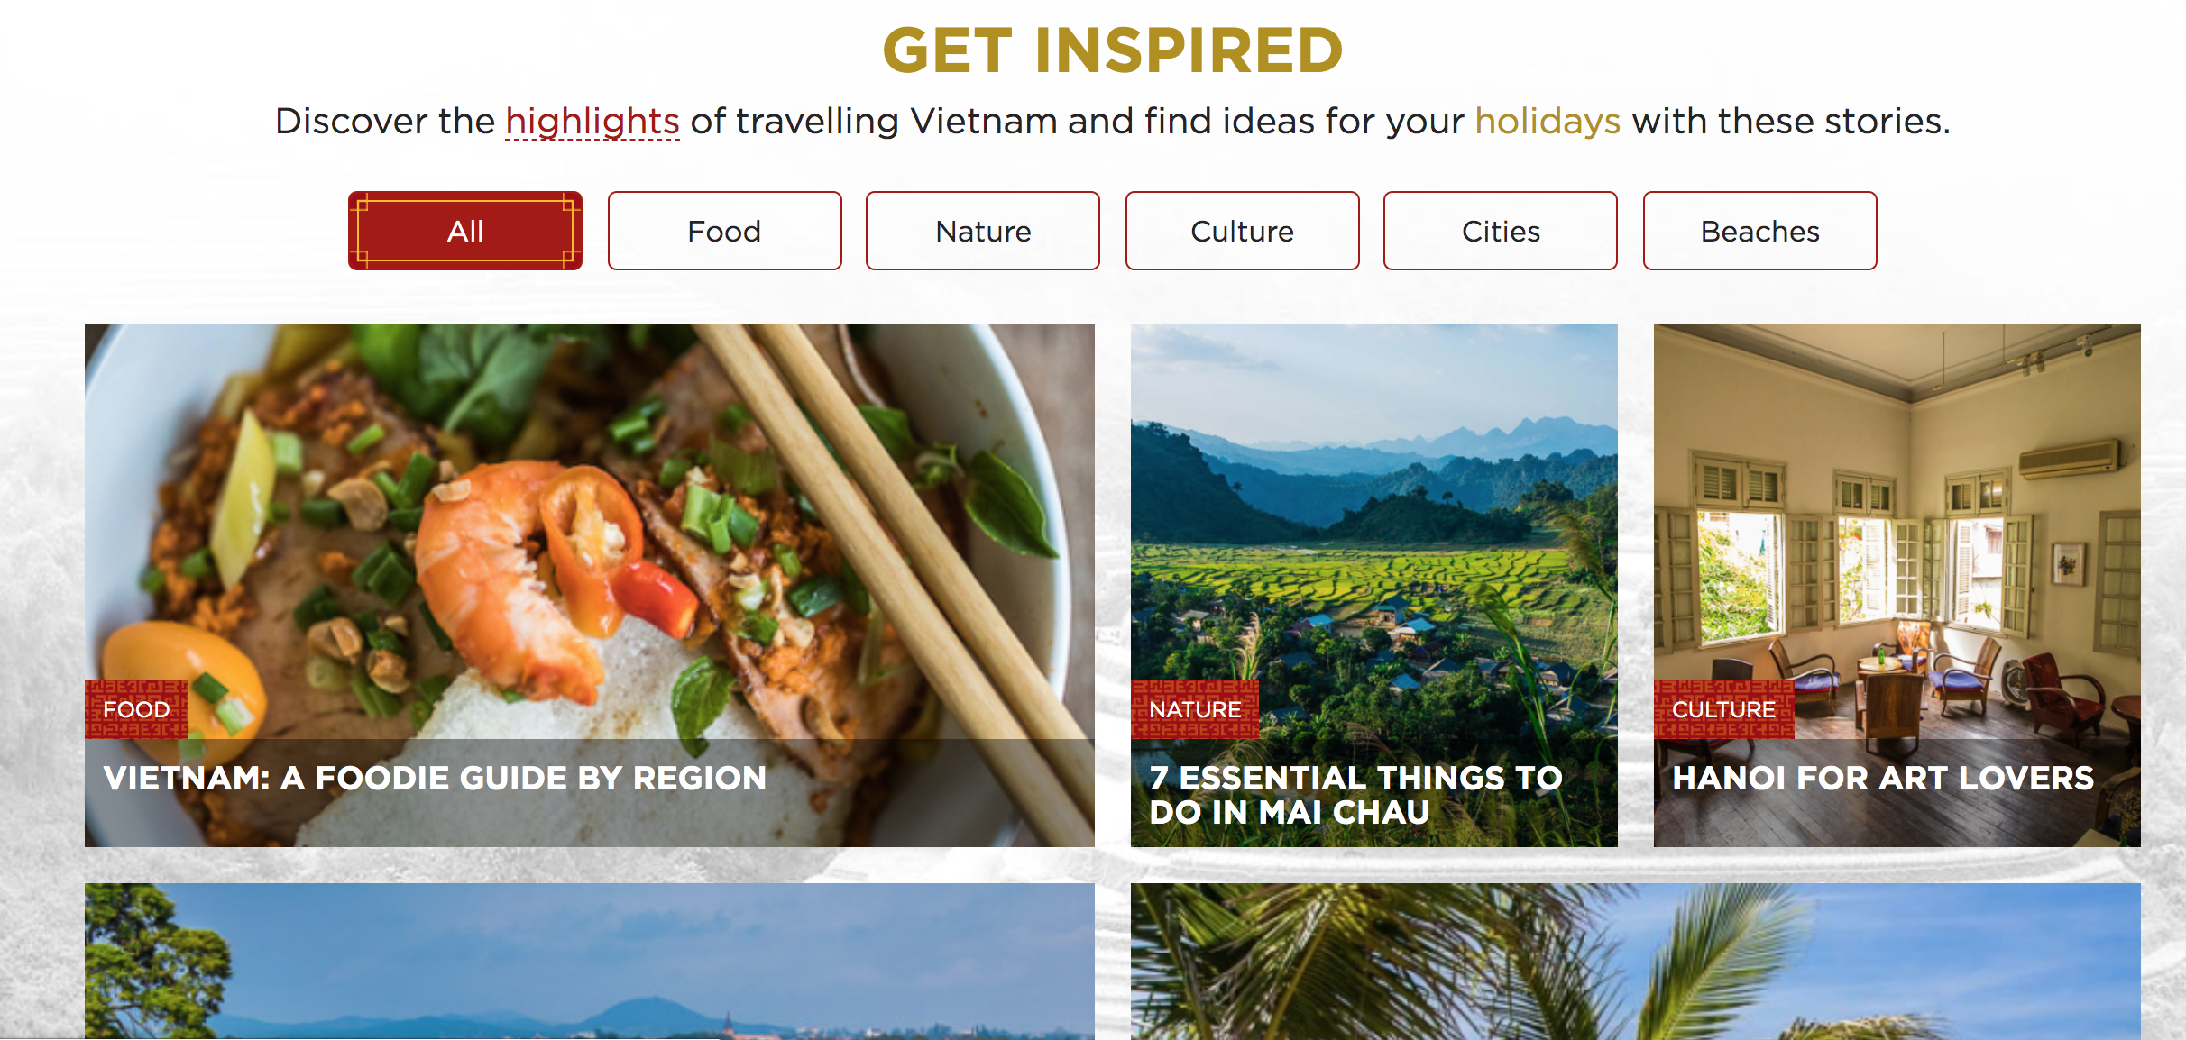2186x1040 pixels.
Task: Click the FOOD category tag
Action: point(136,709)
